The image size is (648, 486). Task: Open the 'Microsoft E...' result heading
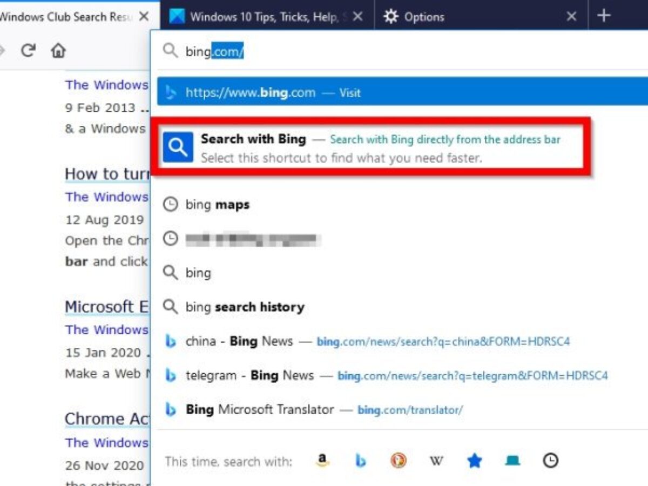[x=106, y=307]
